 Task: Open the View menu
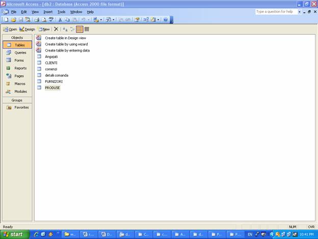coord(35,12)
